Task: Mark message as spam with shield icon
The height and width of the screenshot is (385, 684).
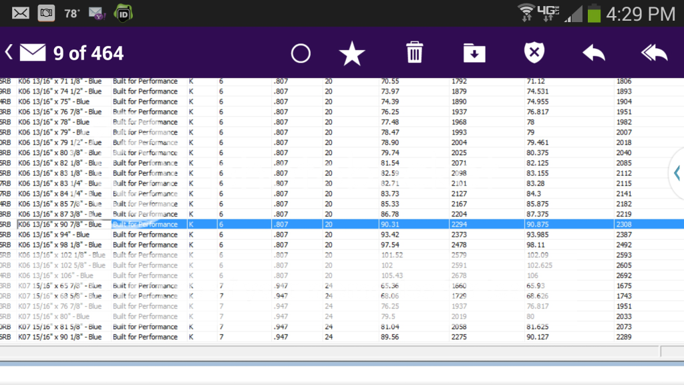Action: (x=533, y=53)
